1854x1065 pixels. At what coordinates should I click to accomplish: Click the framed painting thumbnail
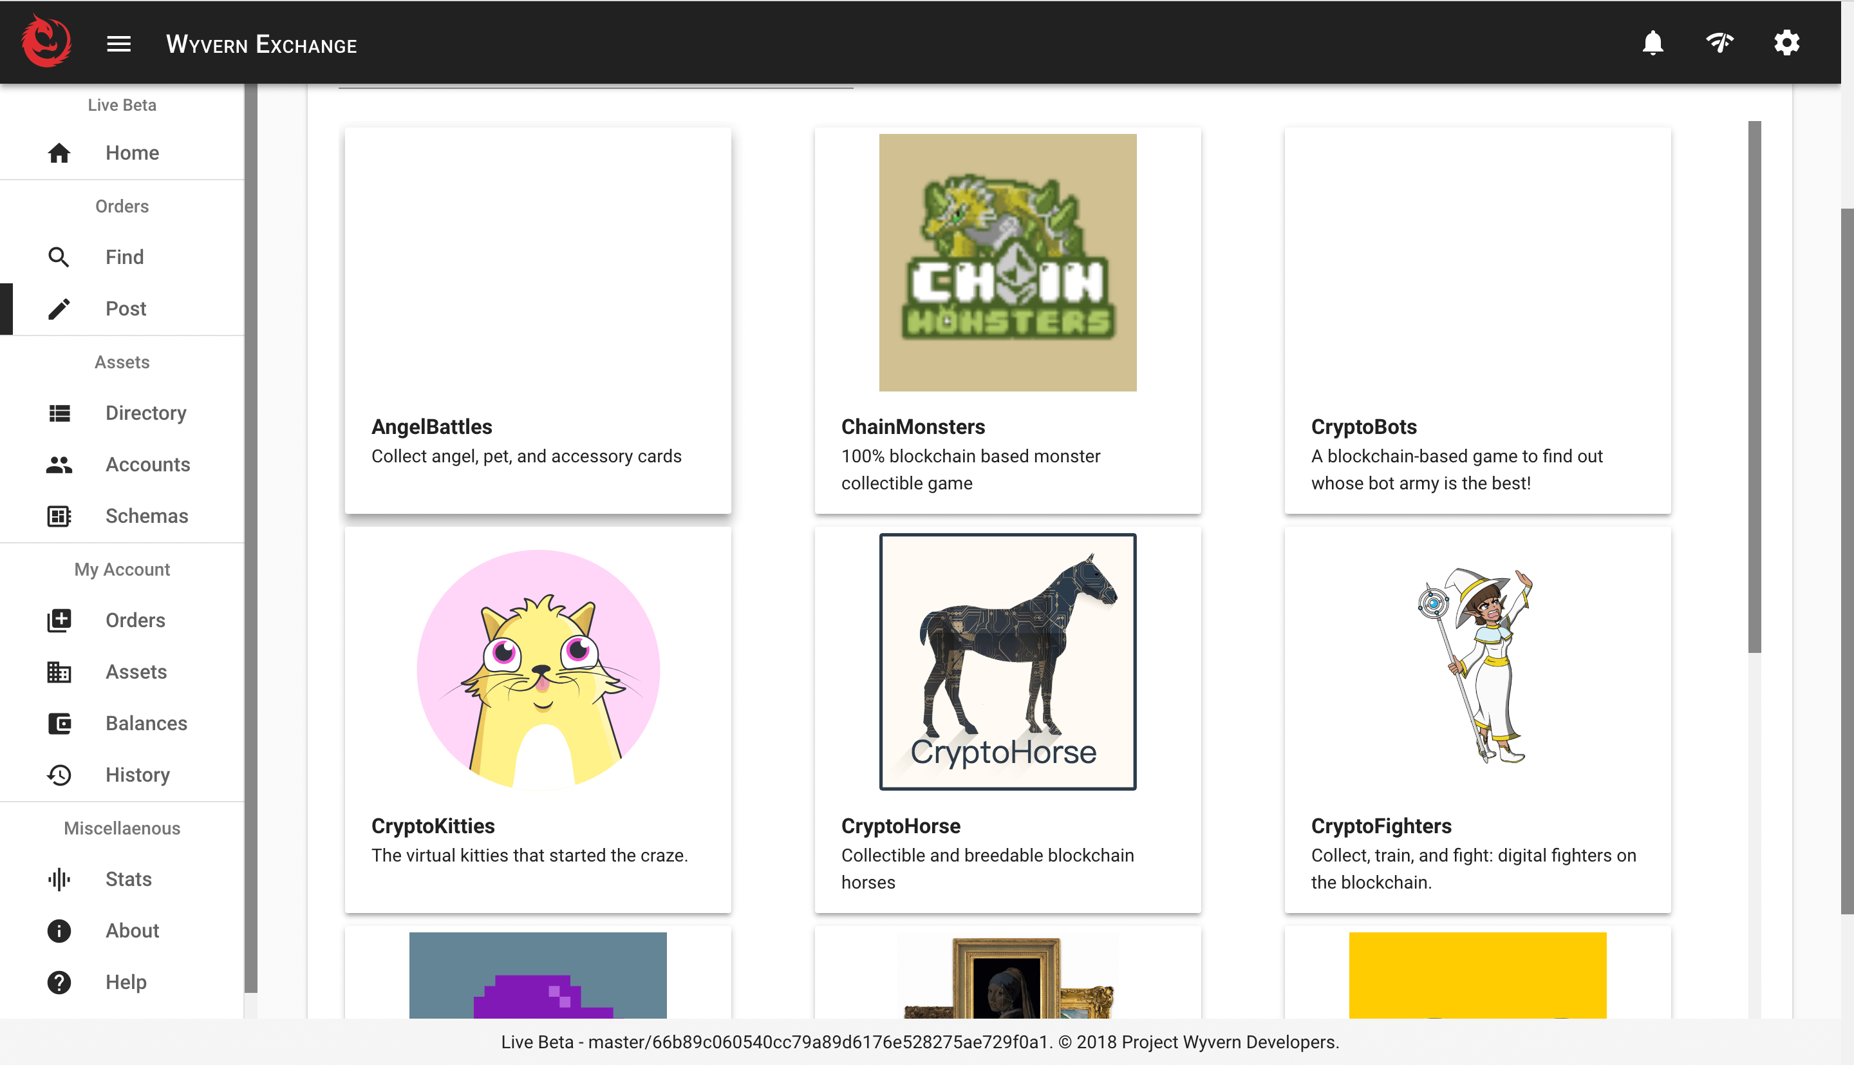[1007, 977]
